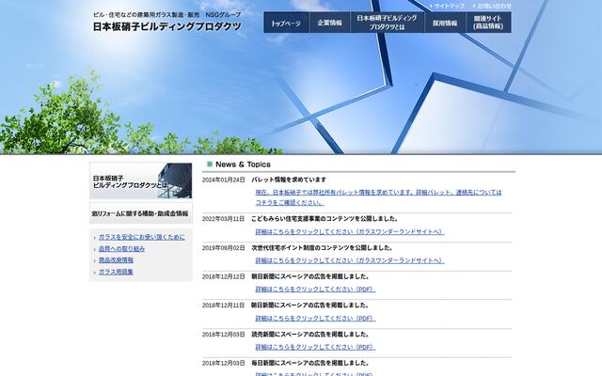Open PDF link under 2018年12月12日 news
This screenshot has height=376, width=602.
[316, 290]
